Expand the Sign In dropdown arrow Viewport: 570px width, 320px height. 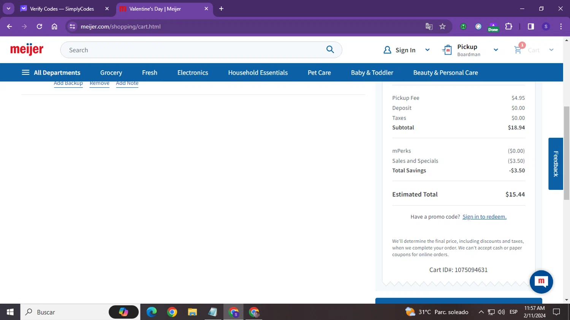click(x=427, y=50)
